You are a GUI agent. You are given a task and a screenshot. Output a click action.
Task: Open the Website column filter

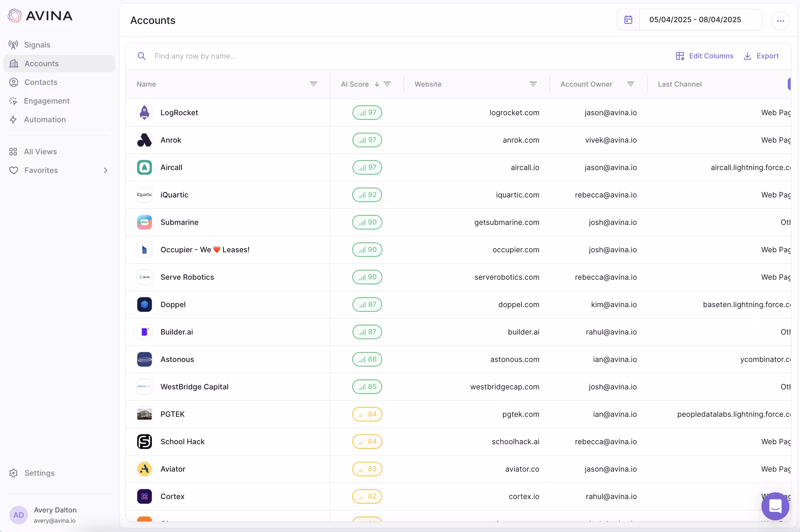tap(533, 84)
